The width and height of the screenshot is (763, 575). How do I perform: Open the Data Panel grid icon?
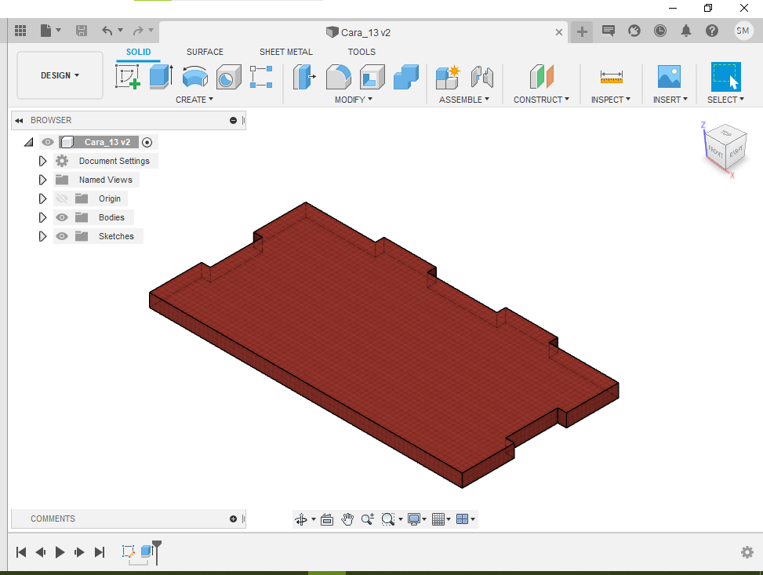tap(20, 31)
